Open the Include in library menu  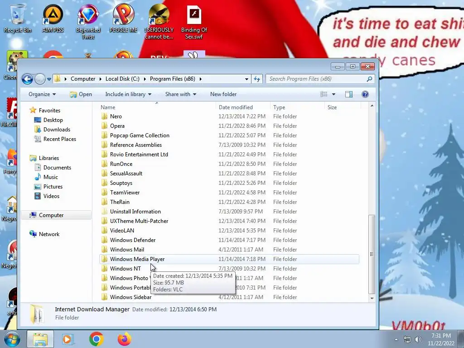pyautogui.click(x=128, y=94)
